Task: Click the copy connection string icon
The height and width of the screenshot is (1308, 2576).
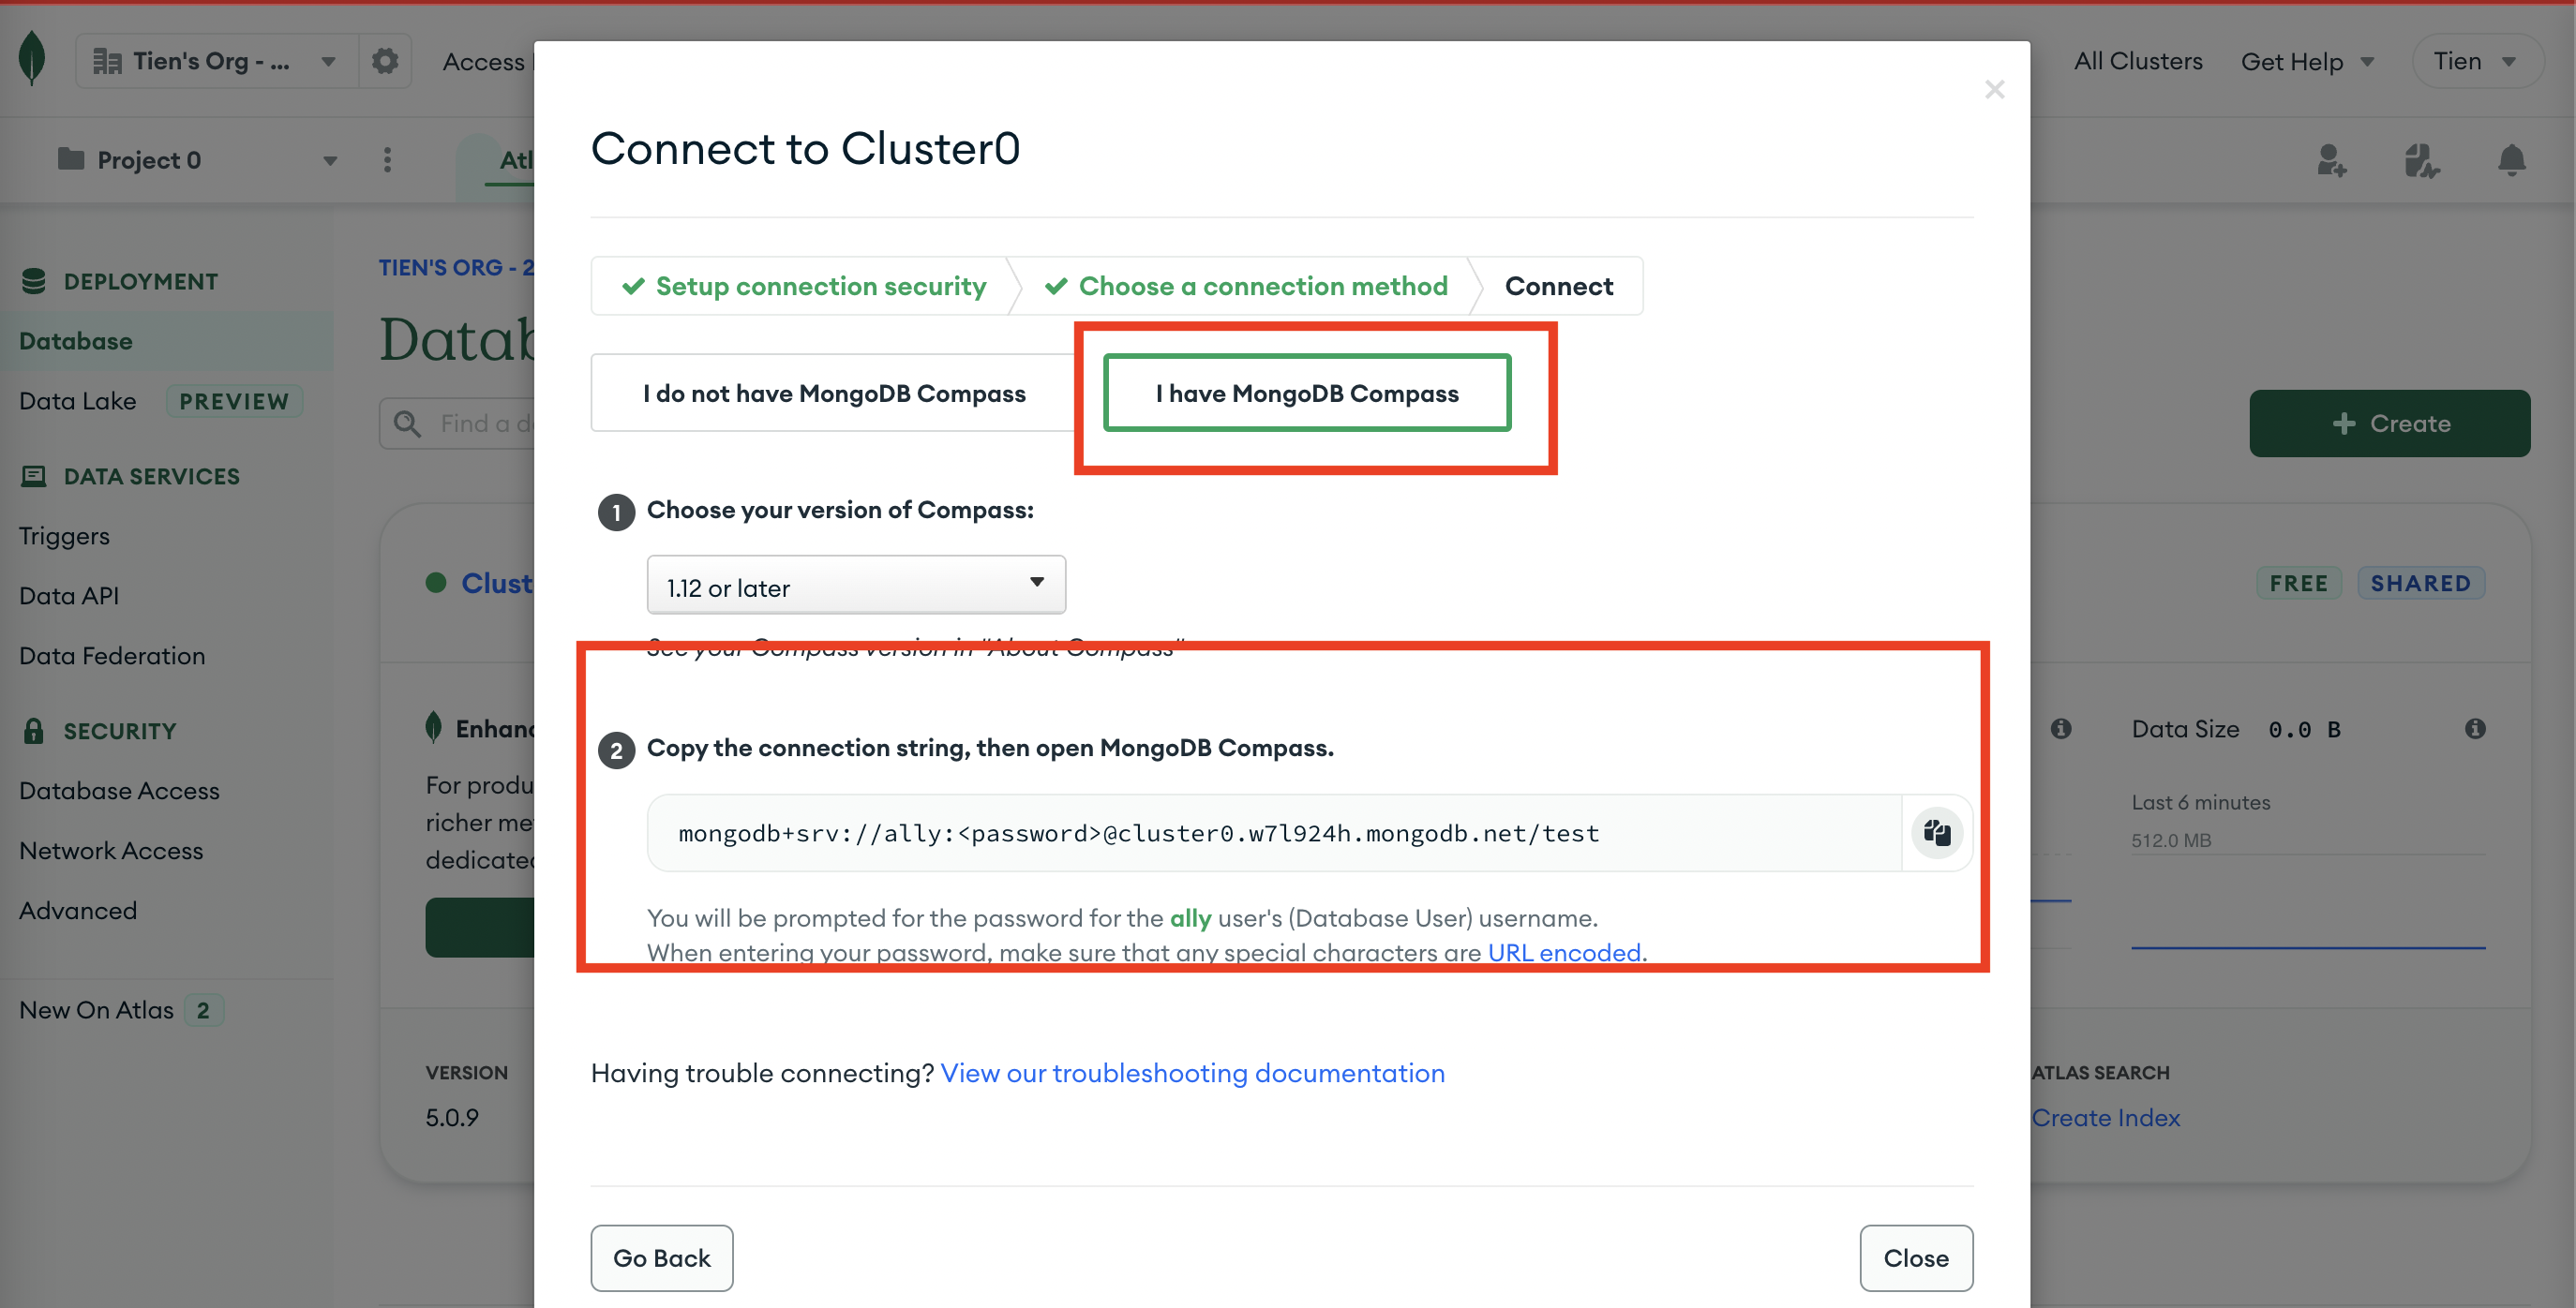Action: (1934, 833)
